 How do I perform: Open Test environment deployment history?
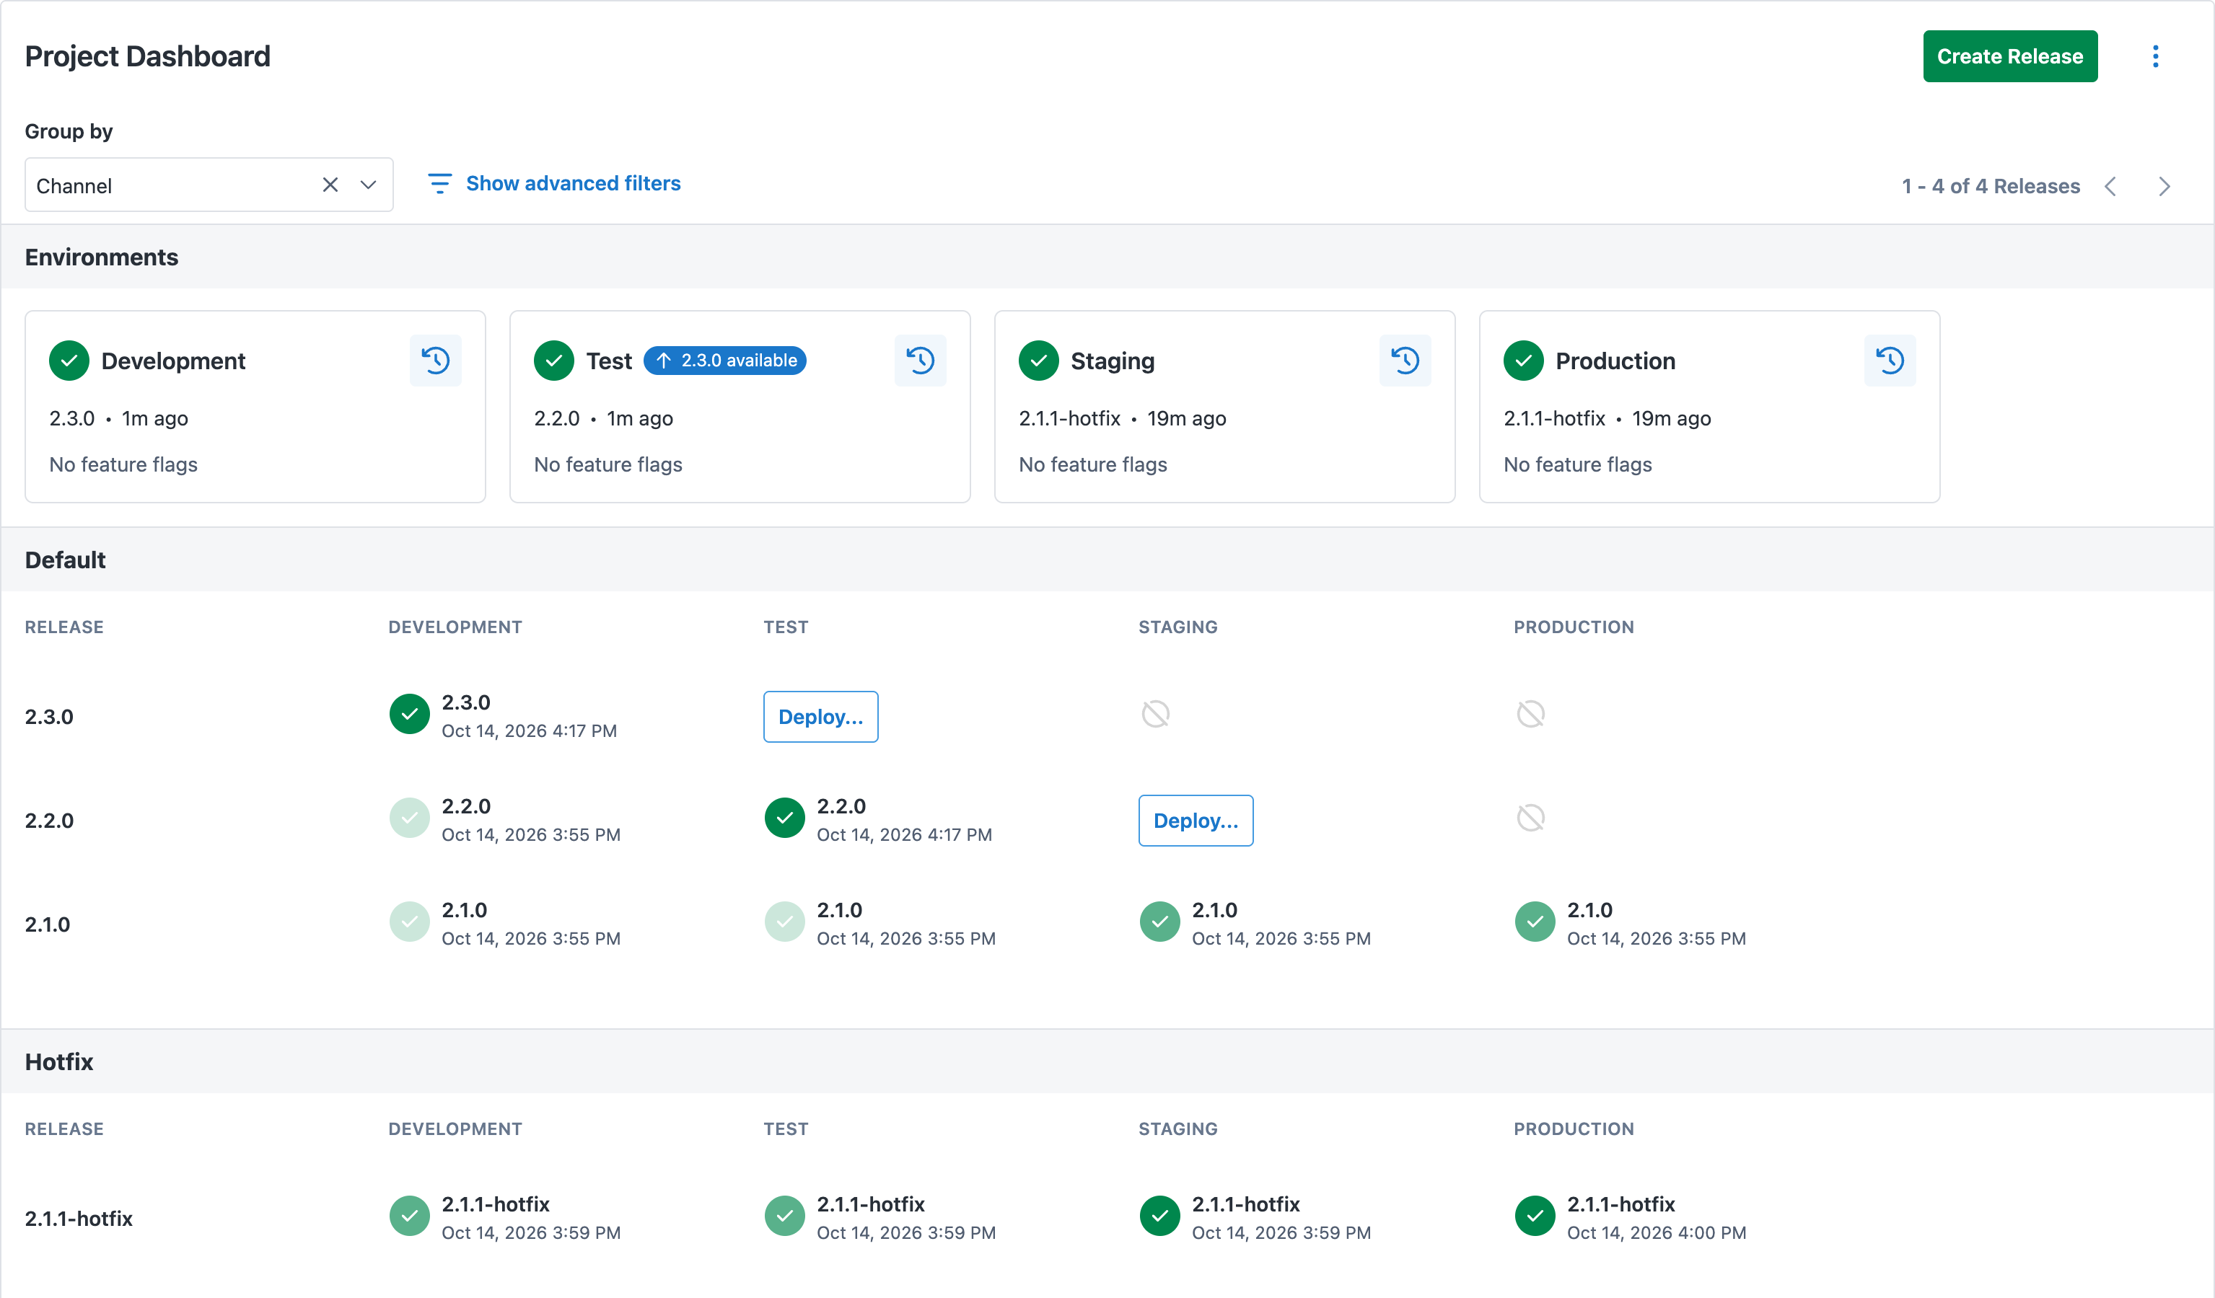[921, 360]
